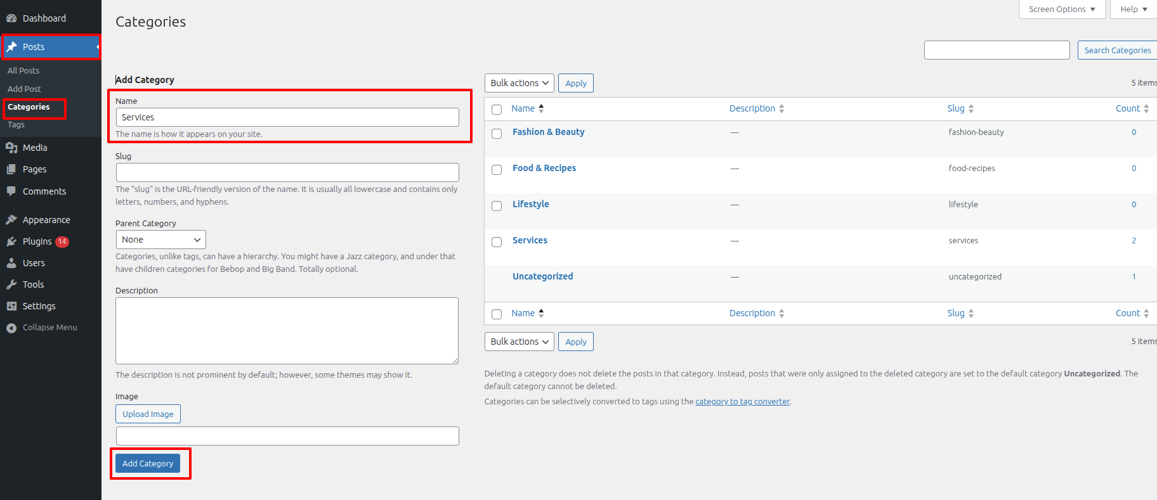Image resolution: width=1157 pixels, height=500 pixels.
Task: Click the Dashboard gauge icon
Action: coord(11,18)
